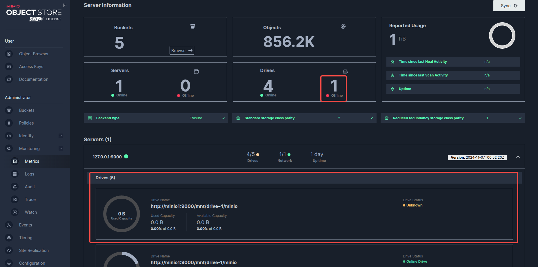The width and height of the screenshot is (538, 267).
Task: Click the Logs sidebar icon
Action: coord(15,174)
